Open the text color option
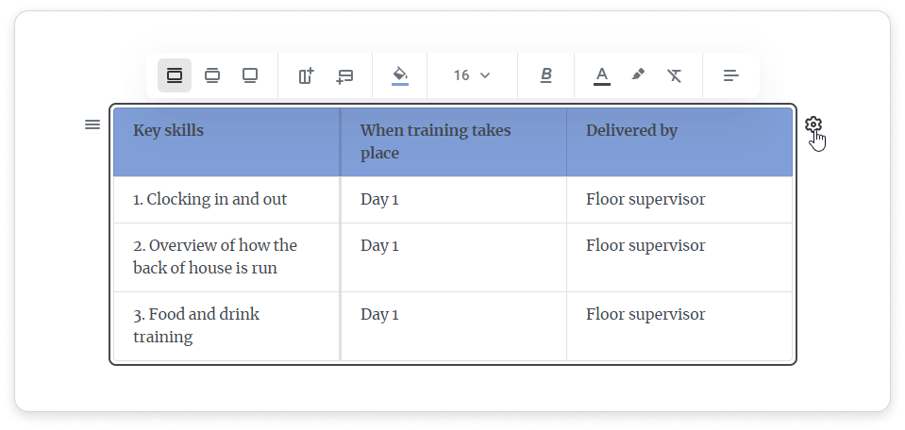This screenshot has width=905, height=430. (x=602, y=75)
